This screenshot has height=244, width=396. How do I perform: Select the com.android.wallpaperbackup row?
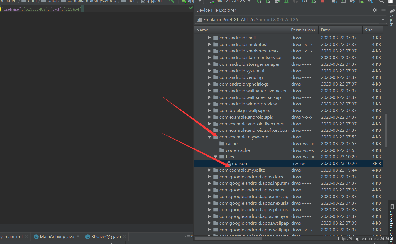289,97
